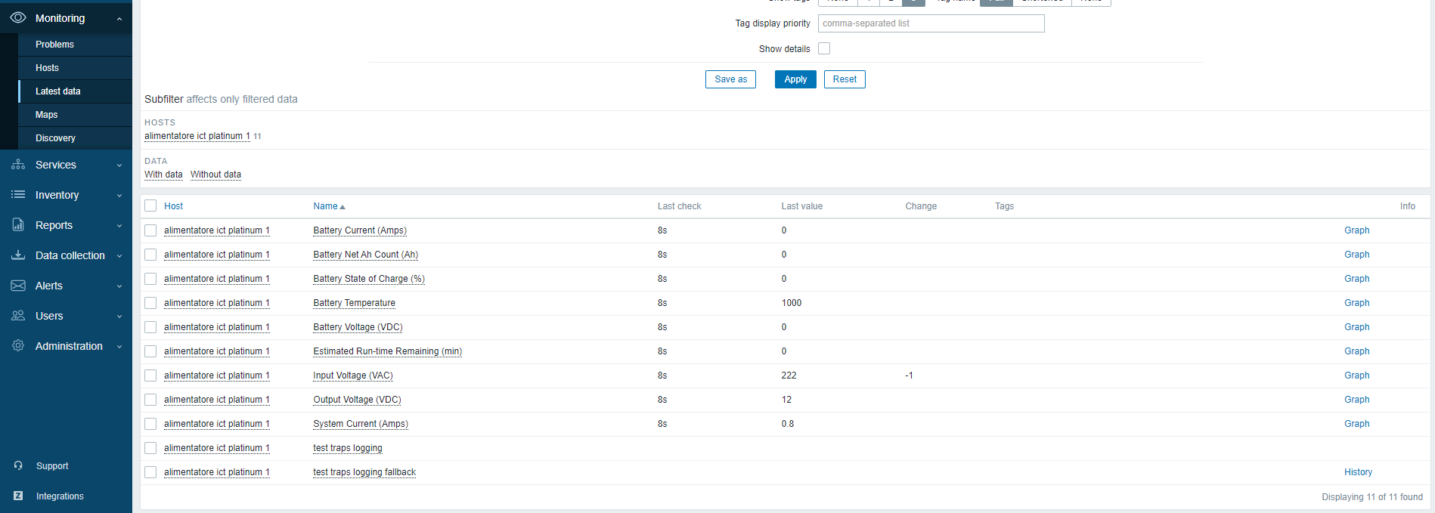Open History for test traps logging fallback

coord(1358,472)
